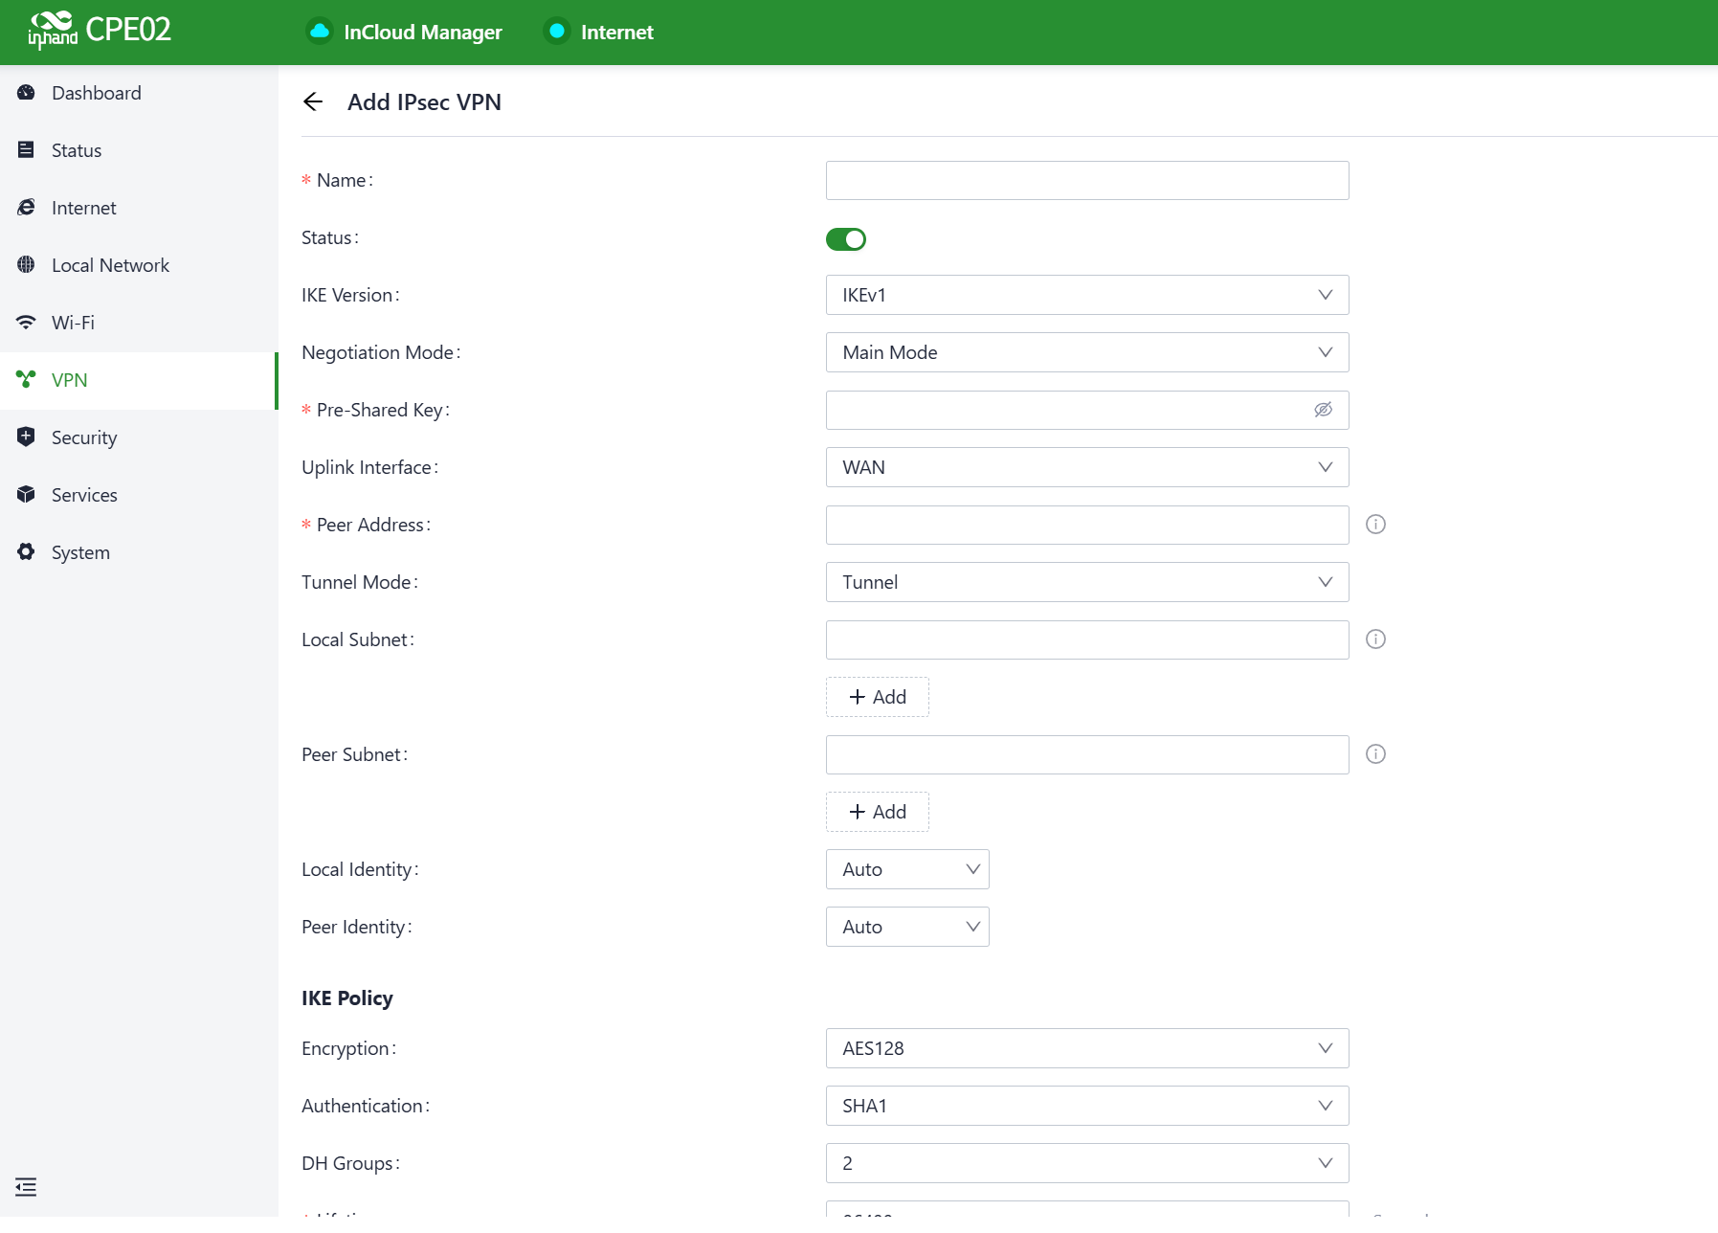
Task: Click the Name input field
Action: (x=1086, y=180)
